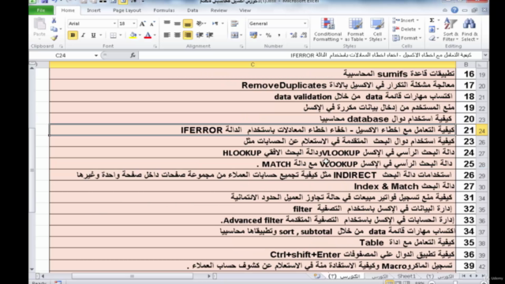This screenshot has width=505, height=284.
Task: Click the AutoSum sigma icon
Action: pyautogui.click(x=432, y=21)
